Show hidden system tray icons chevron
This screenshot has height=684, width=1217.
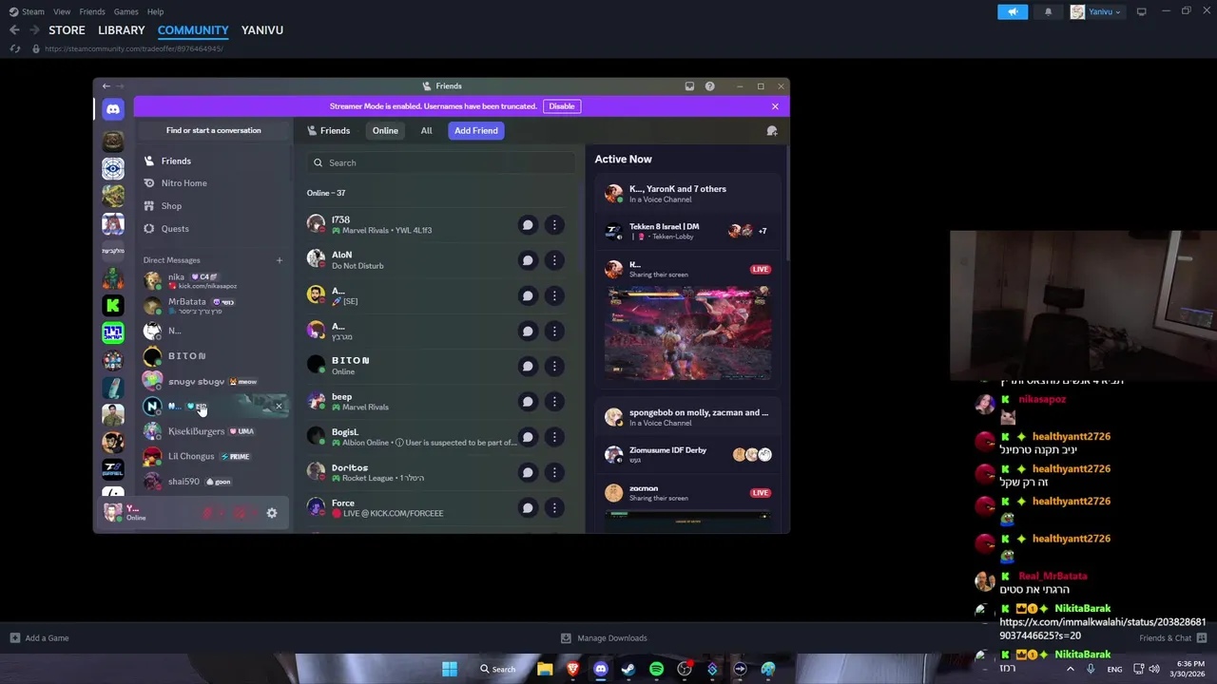point(1070,669)
